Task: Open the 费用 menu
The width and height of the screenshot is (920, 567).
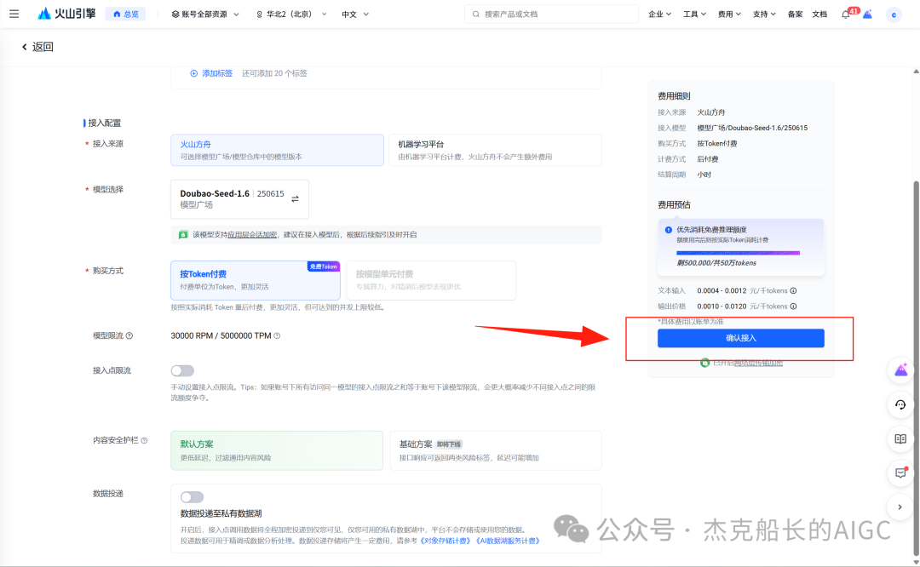Action: pyautogui.click(x=729, y=14)
